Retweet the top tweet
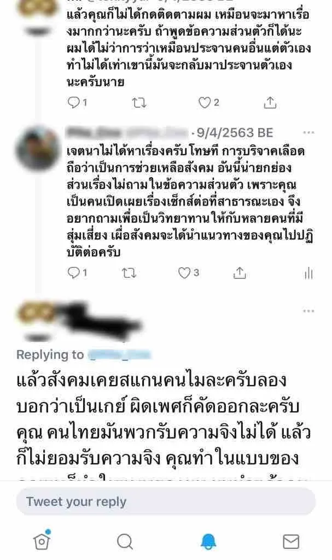 pyautogui.click(x=139, y=103)
